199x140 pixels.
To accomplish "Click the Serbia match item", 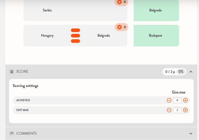I will pos(47,10).
